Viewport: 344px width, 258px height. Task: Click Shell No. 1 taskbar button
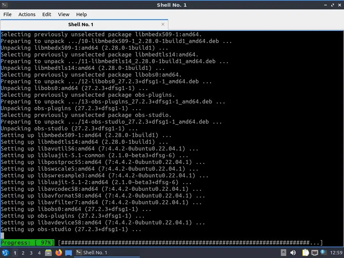tap(107, 253)
